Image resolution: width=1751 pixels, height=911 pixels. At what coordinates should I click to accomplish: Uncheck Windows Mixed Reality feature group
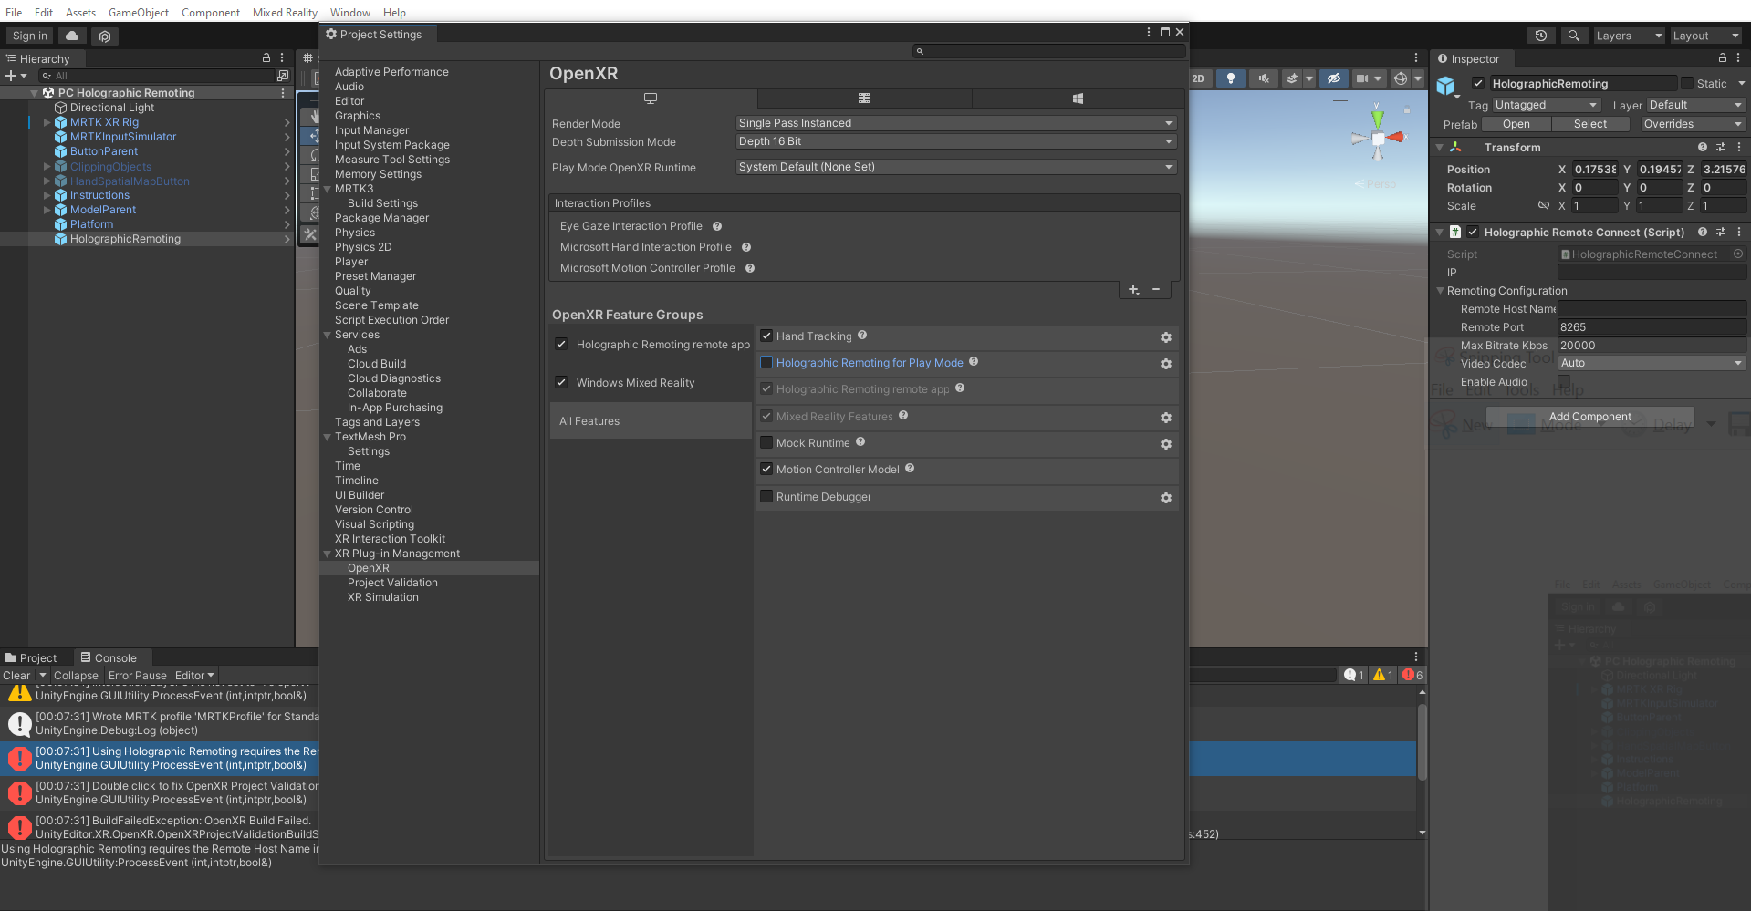pyautogui.click(x=561, y=382)
